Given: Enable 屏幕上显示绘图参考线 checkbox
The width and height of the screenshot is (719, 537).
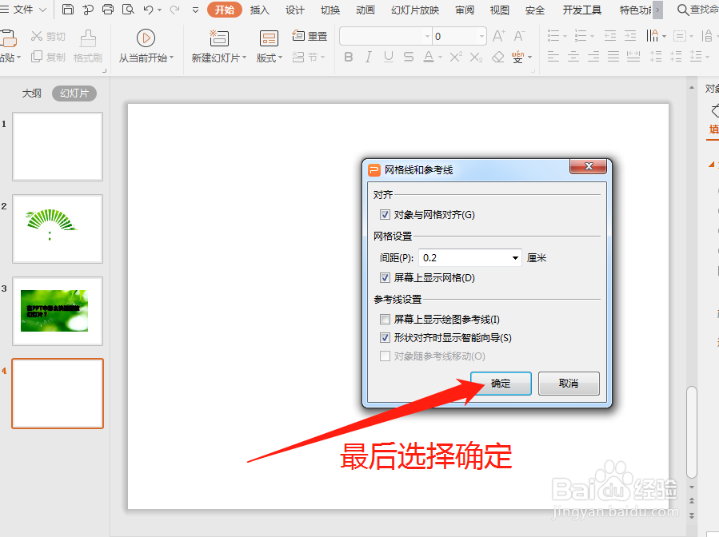Looking at the screenshot, I should click(x=385, y=319).
